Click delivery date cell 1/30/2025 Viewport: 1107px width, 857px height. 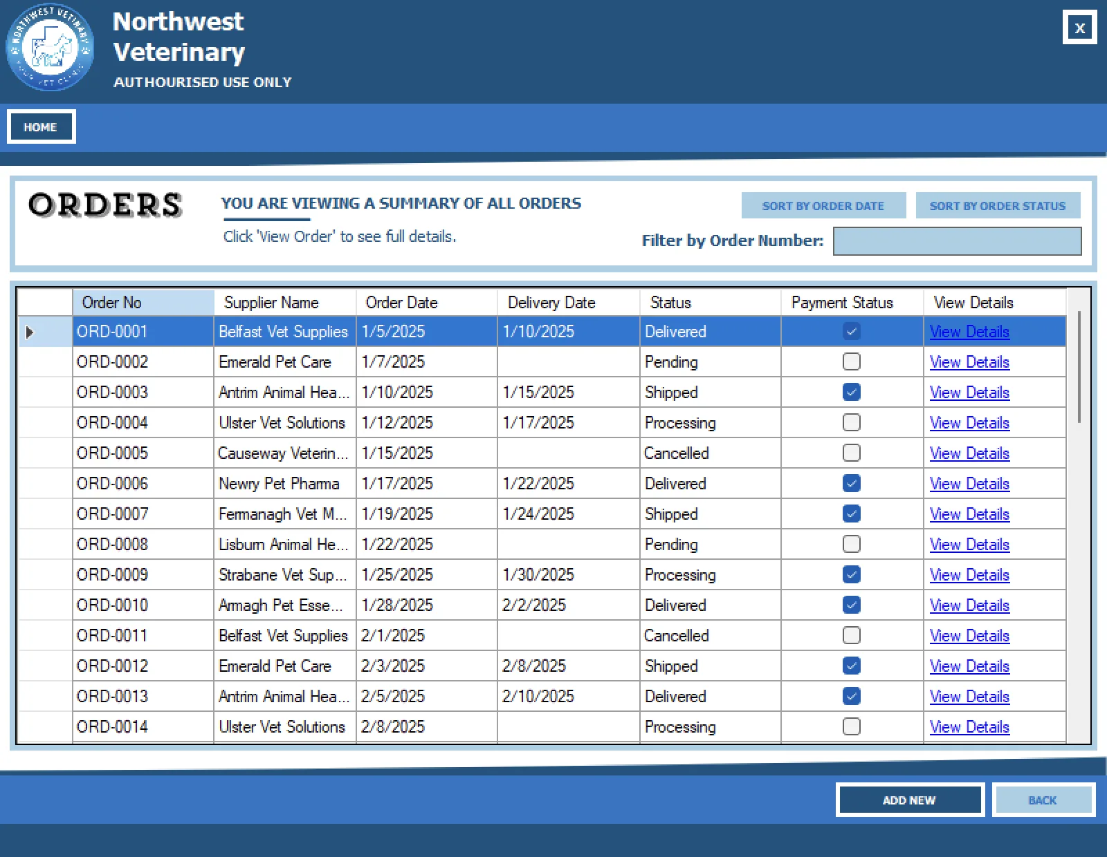569,575
